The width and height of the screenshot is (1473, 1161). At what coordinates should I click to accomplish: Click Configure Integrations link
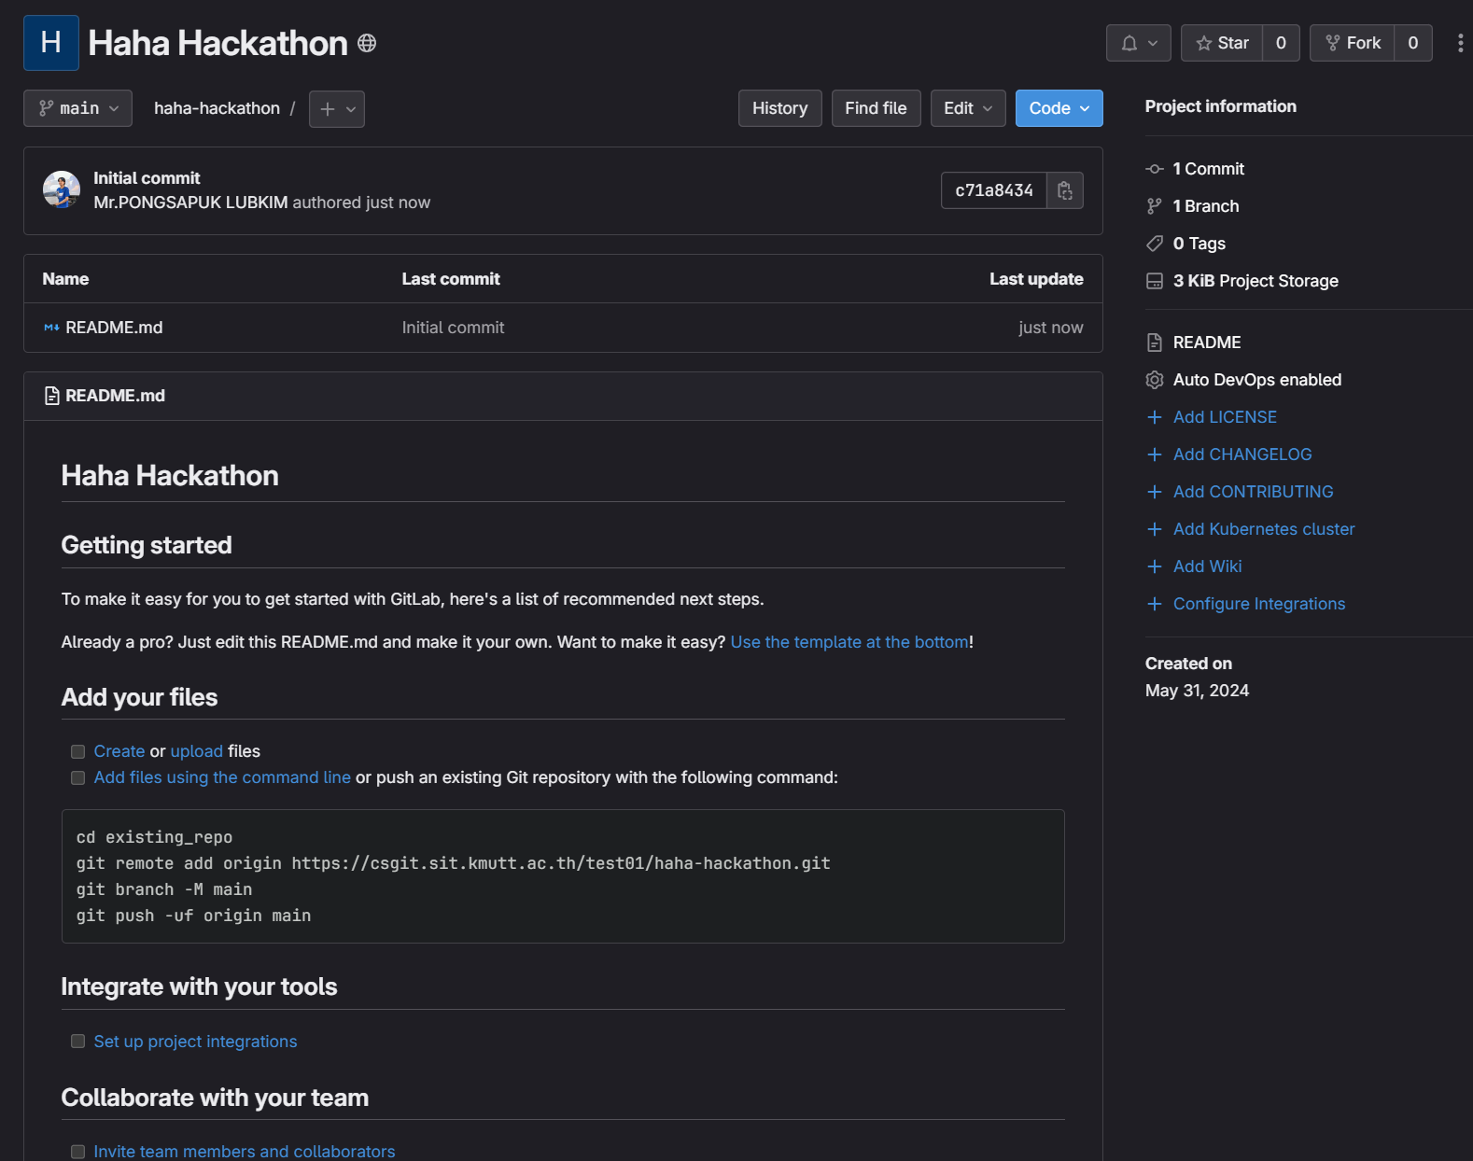(x=1259, y=604)
